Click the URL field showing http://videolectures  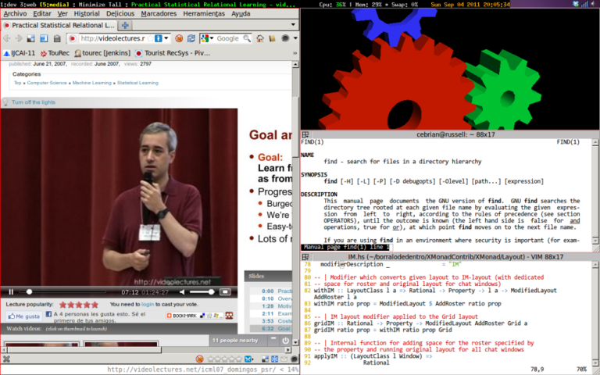click(x=112, y=38)
